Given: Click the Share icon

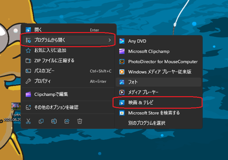Looking at the screenshot, I should 67,121.
